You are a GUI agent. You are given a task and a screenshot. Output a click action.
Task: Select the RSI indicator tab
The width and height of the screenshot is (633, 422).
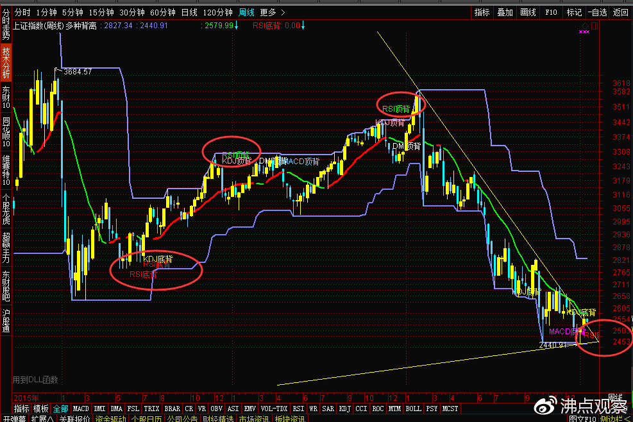pos(298,409)
